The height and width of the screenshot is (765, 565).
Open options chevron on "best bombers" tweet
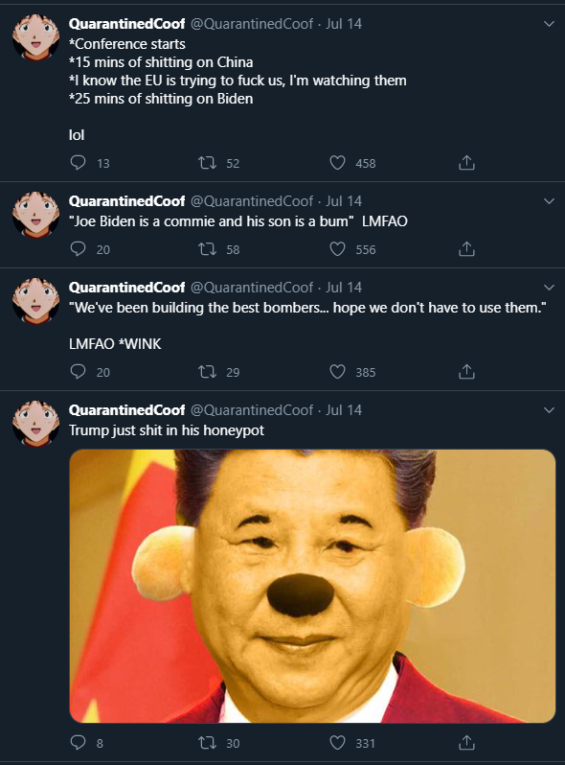549,288
